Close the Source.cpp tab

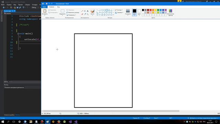(x=14, y=11)
